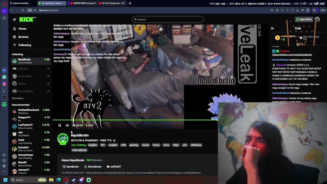Open AstrayVT recommended channel
The height and width of the screenshot is (184, 327).
point(31,171)
